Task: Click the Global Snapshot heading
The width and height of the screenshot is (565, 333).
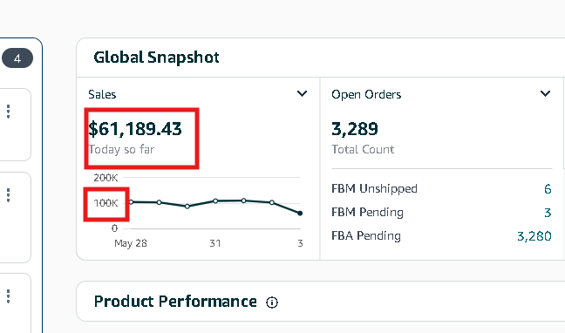Action: 156,58
